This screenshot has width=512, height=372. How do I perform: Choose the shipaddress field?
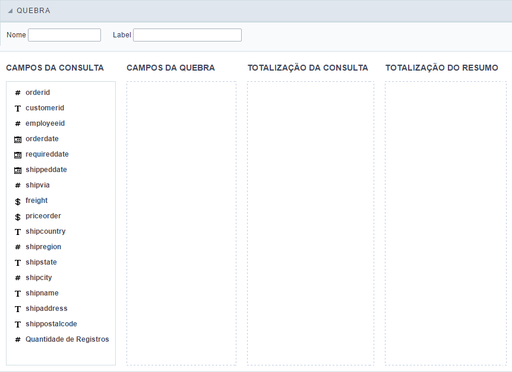click(46, 309)
